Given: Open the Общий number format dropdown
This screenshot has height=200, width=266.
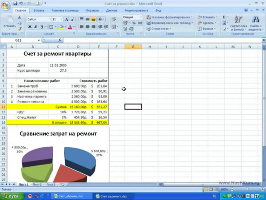Looking at the screenshot, I should click(141, 17).
